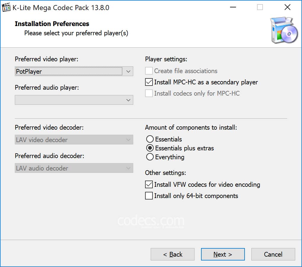Viewport: 302px width, 267px height.
Task: Tick Install codecs only for MPC-HC
Action: coord(149,94)
